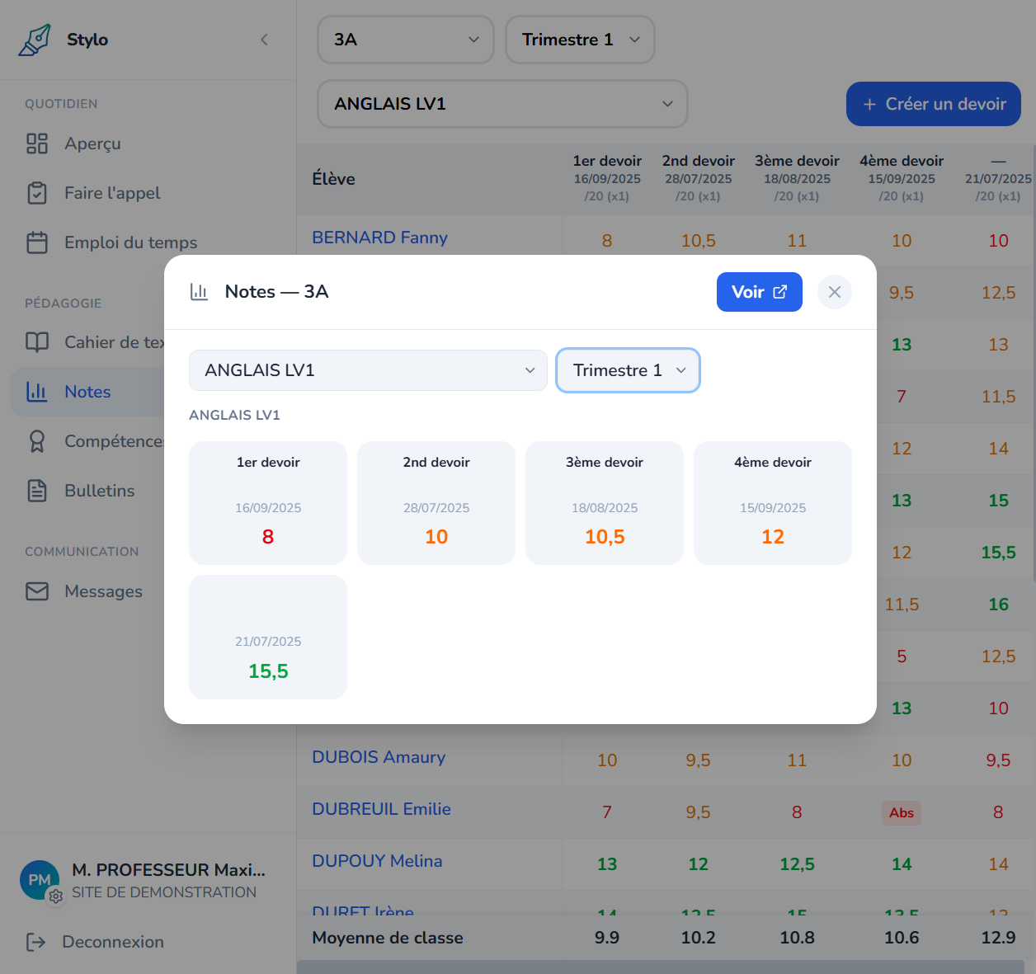Click Créer un devoir button
1036x974 pixels.
(x=933, y=104)
